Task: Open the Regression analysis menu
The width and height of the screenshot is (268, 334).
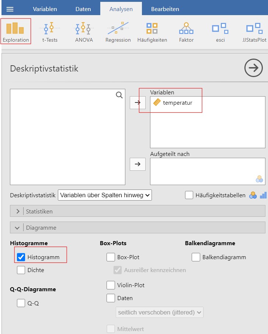Action: 118,32
